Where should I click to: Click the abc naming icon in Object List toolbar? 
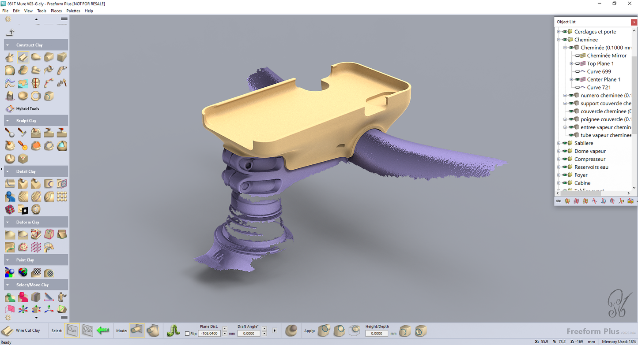(558, 201)
